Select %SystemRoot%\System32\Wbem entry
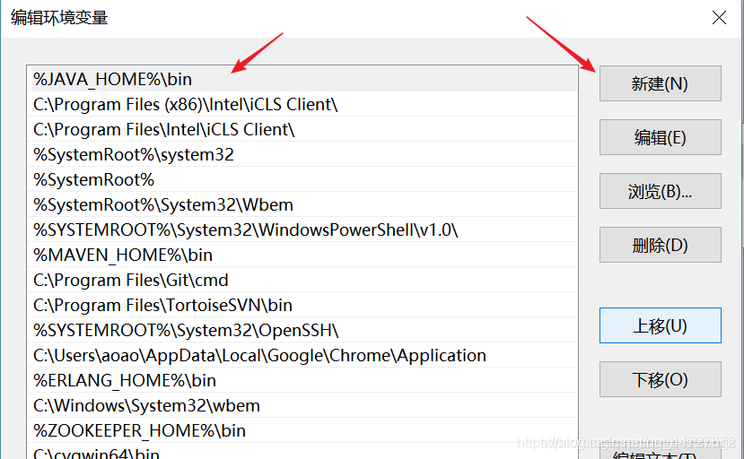Image resolution: width=744 pixels, height=459 pixels. (302, 204)
